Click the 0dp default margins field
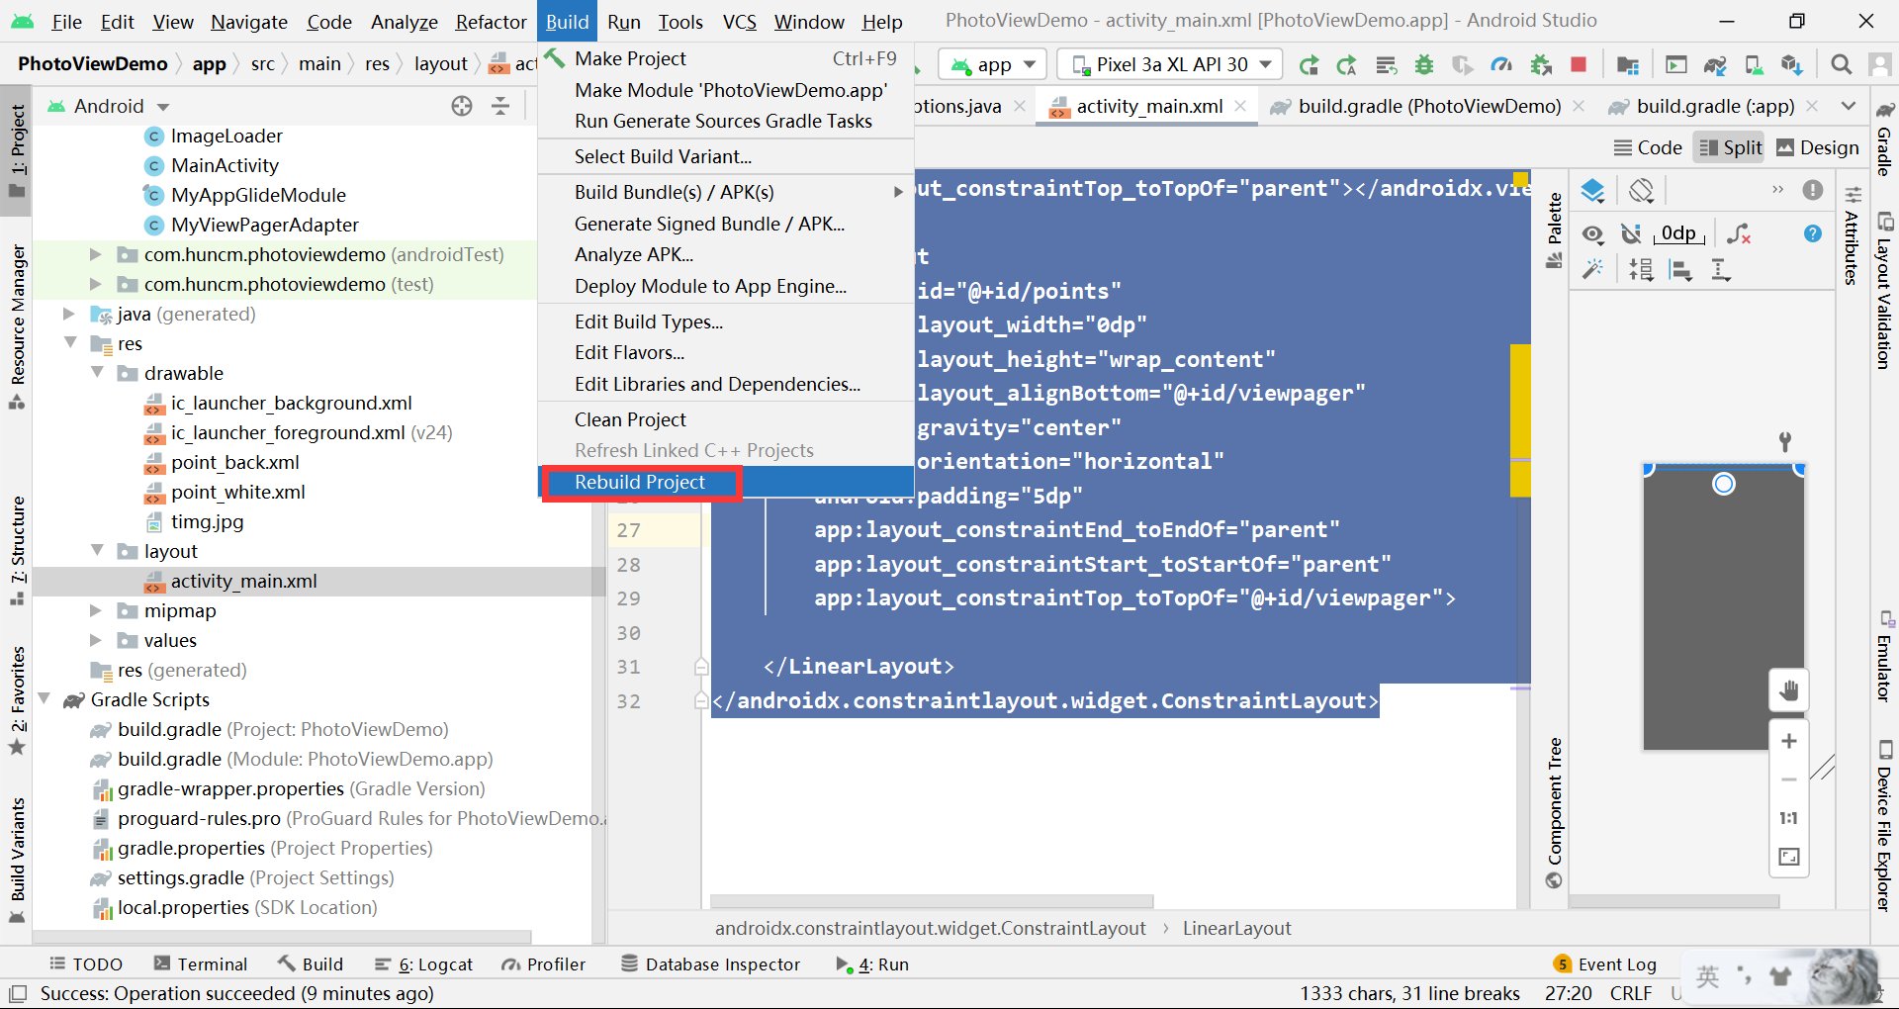The height and width of the screenshot is (1009, 1899). [1678, 233]
